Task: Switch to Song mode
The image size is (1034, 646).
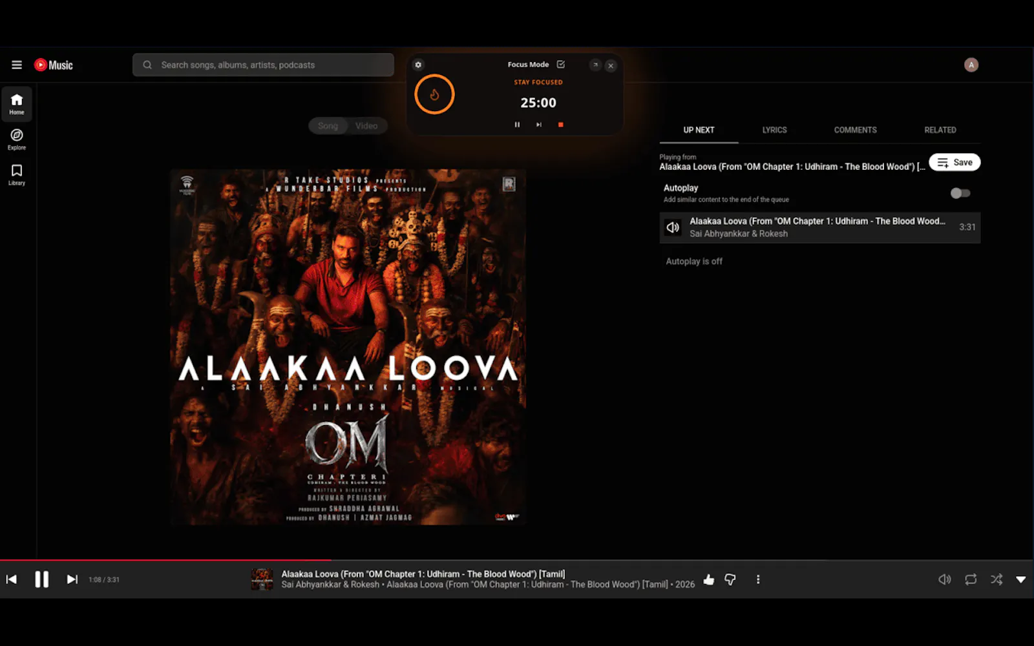Action: coord(328,126)
